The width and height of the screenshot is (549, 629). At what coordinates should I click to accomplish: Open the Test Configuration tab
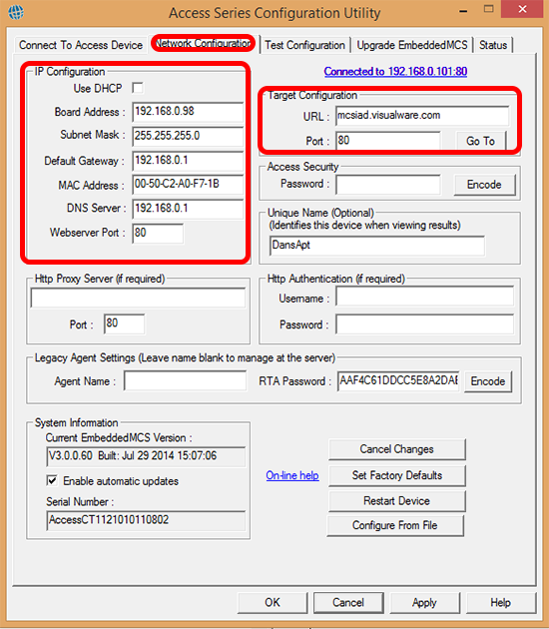304,45
